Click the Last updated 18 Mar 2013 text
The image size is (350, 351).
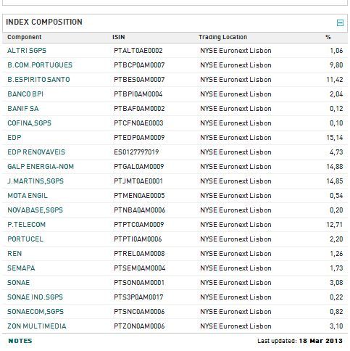[x=300, y=341]
